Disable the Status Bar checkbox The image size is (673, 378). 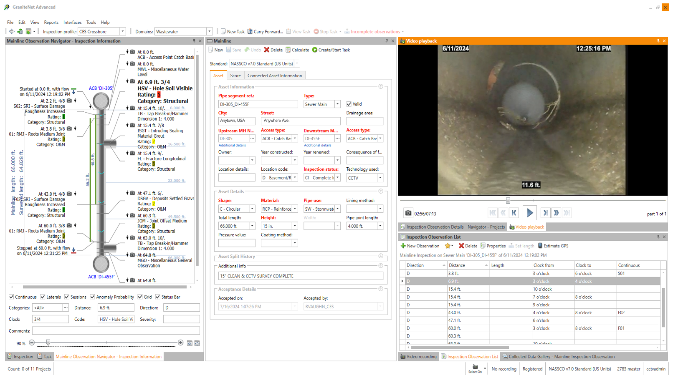(158, 297)
